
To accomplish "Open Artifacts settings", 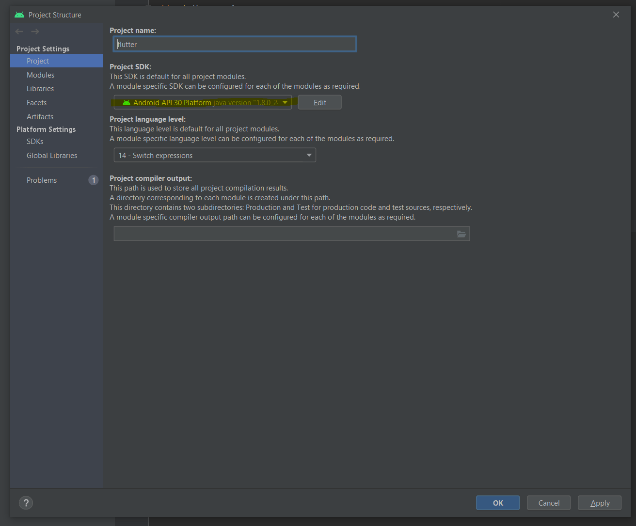I will (x=40, y=117).
